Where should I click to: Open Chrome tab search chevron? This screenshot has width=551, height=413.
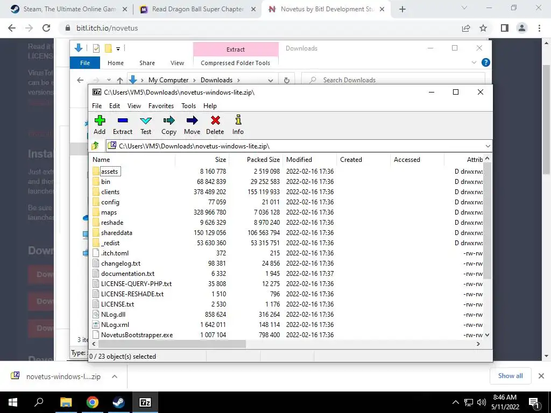coord(464,8)
